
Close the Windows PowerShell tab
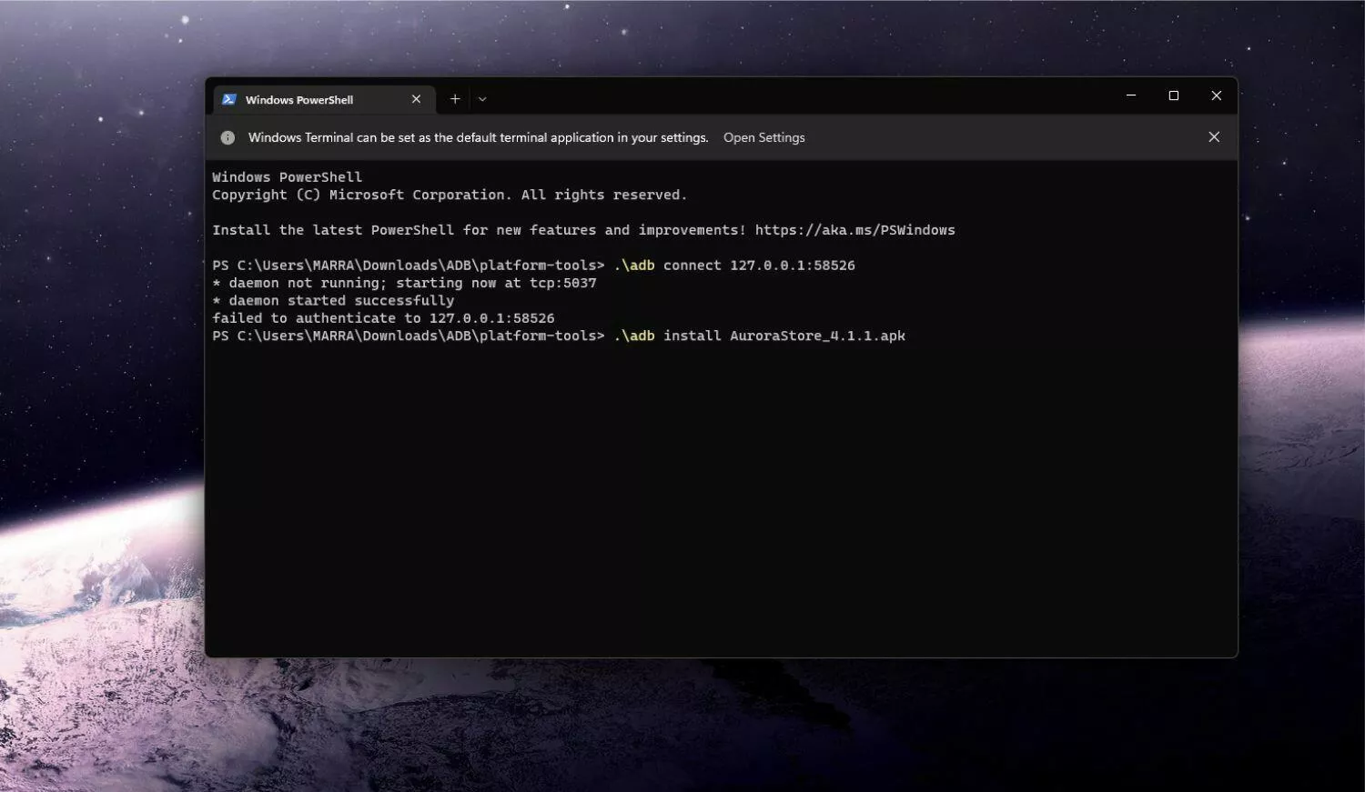tap(416, 99)
